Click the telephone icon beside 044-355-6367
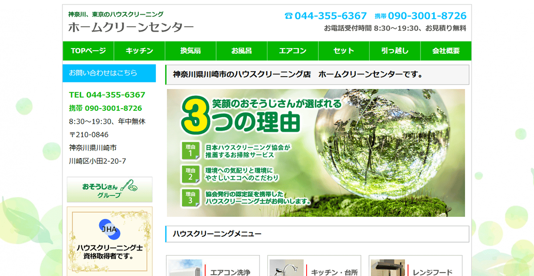 coord(288,16)
